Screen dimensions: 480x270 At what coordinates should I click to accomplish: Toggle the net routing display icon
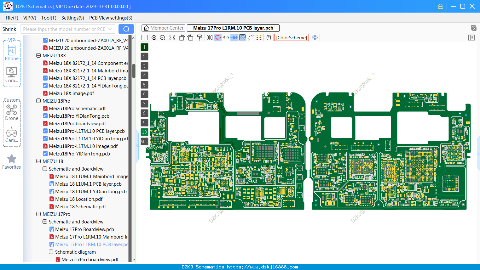[x=242, y=37]
